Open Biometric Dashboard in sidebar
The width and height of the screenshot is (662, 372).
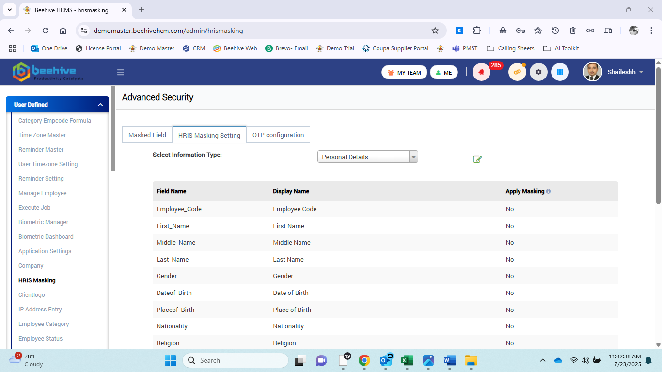[46, 237]
